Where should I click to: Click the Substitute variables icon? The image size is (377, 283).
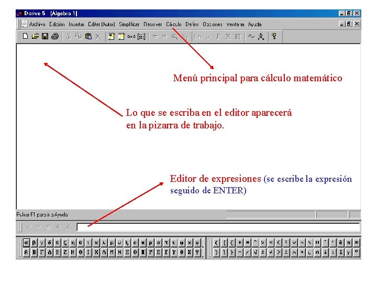(184, 37)
